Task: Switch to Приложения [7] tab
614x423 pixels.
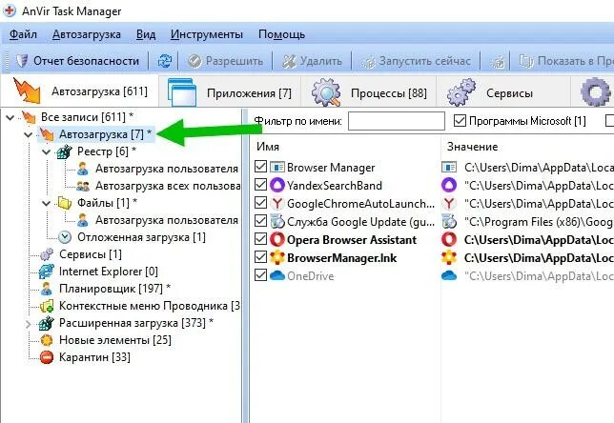Action: pyautogui.click(x=230, y=92)
